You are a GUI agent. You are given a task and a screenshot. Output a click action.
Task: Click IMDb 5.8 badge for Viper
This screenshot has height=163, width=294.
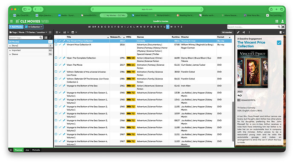[x=131, y=58]
